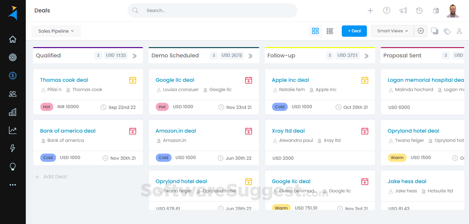This screenshot has width=469, height=224.
Task: Open the recent history clock icon
Action: (x=419, y=11)
